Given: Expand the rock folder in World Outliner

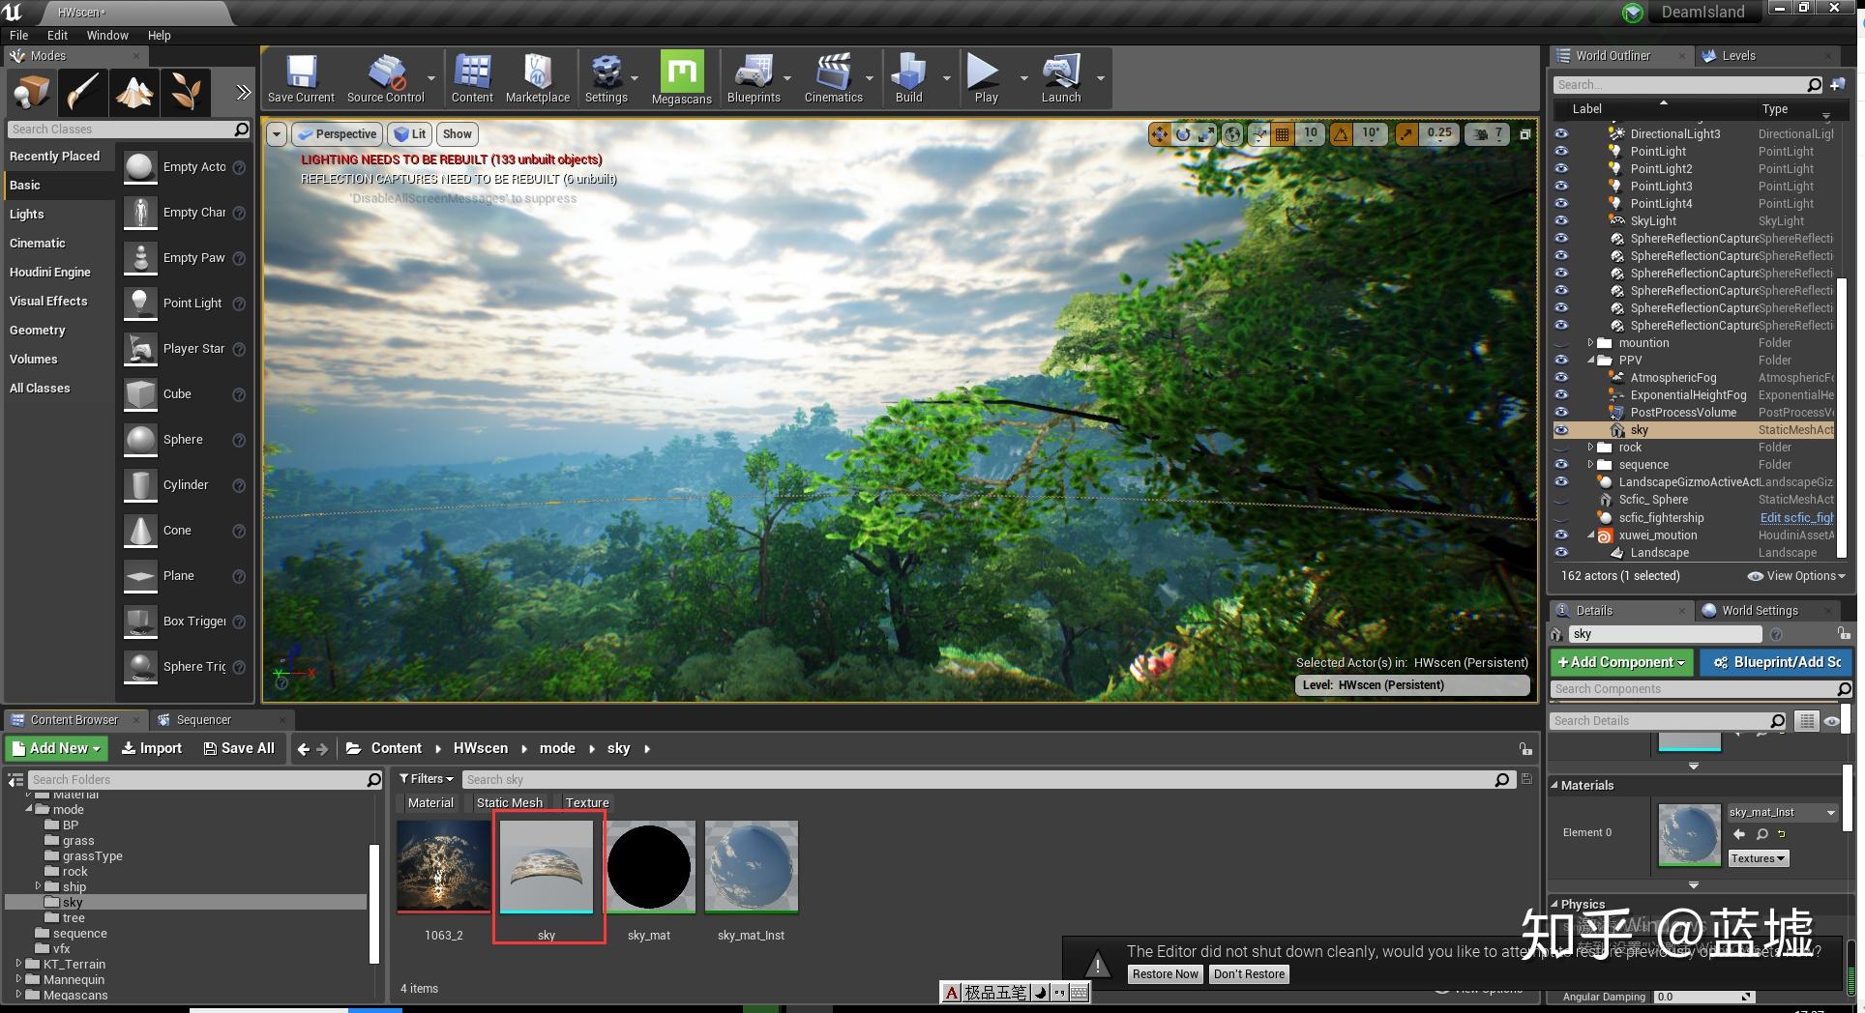Looking at the screenshot, I should point(1592,448).
